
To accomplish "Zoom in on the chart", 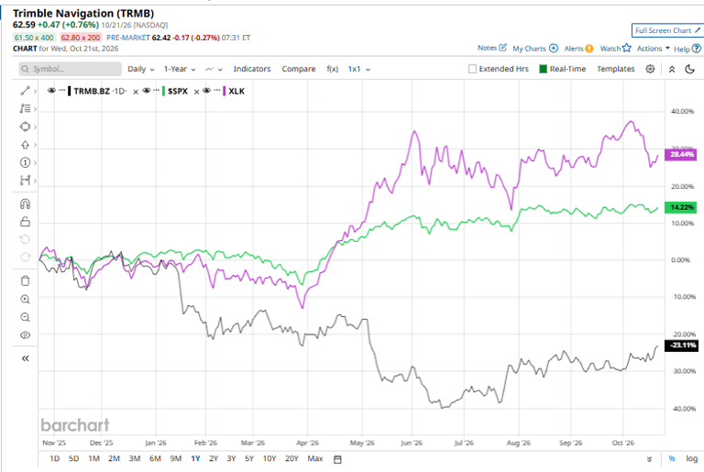I will (x=25, y=299).
